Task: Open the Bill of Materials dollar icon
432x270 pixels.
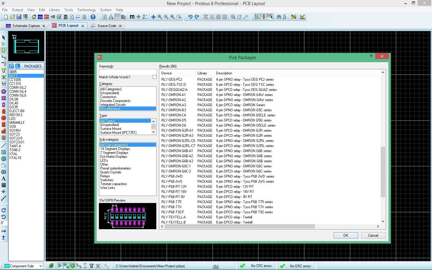Action: 72,17
